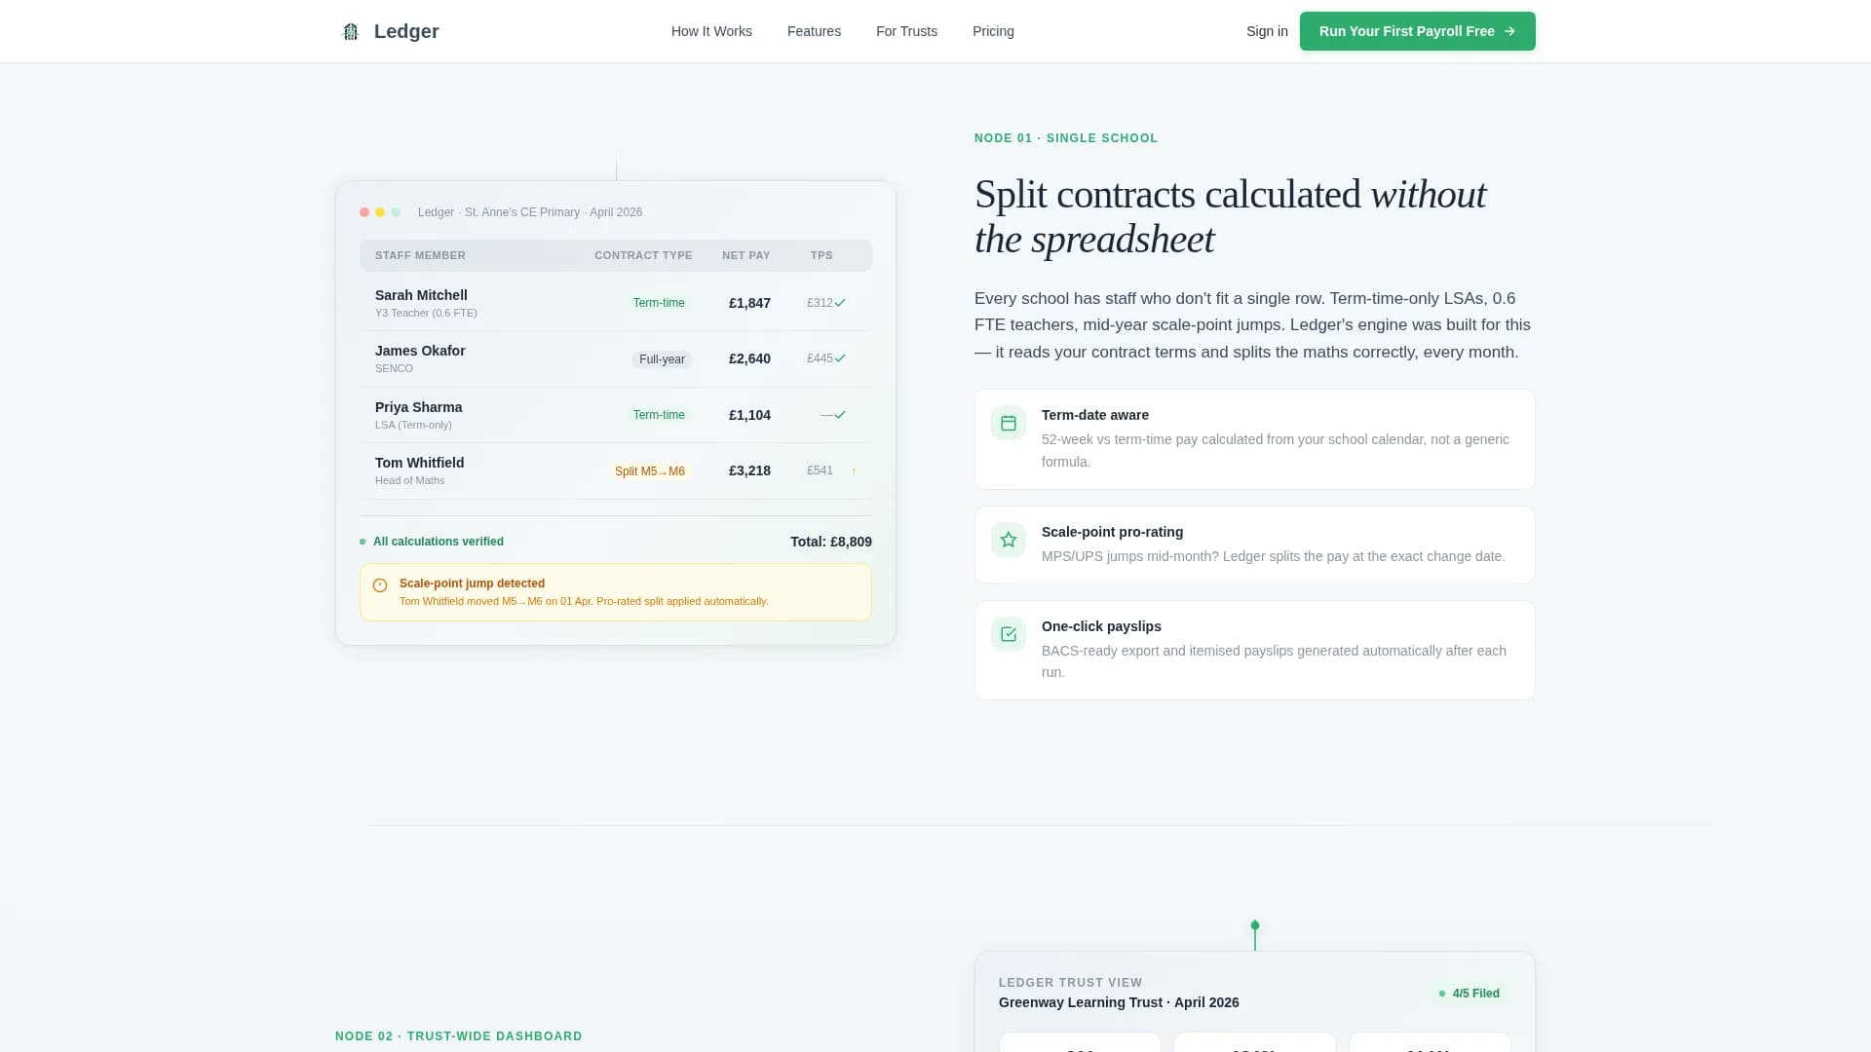Click Run Your First Payroll Free button
Image resolution: width=1871 pixels, height=1052 pixels.
1417,31
